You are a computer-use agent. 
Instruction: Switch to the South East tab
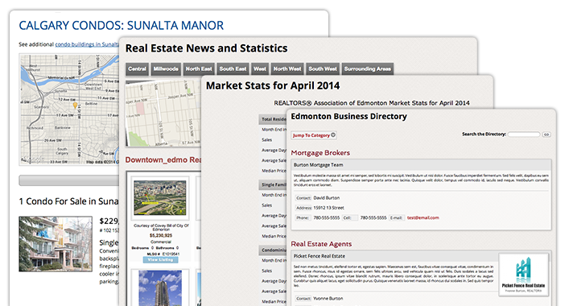[233, 68]
